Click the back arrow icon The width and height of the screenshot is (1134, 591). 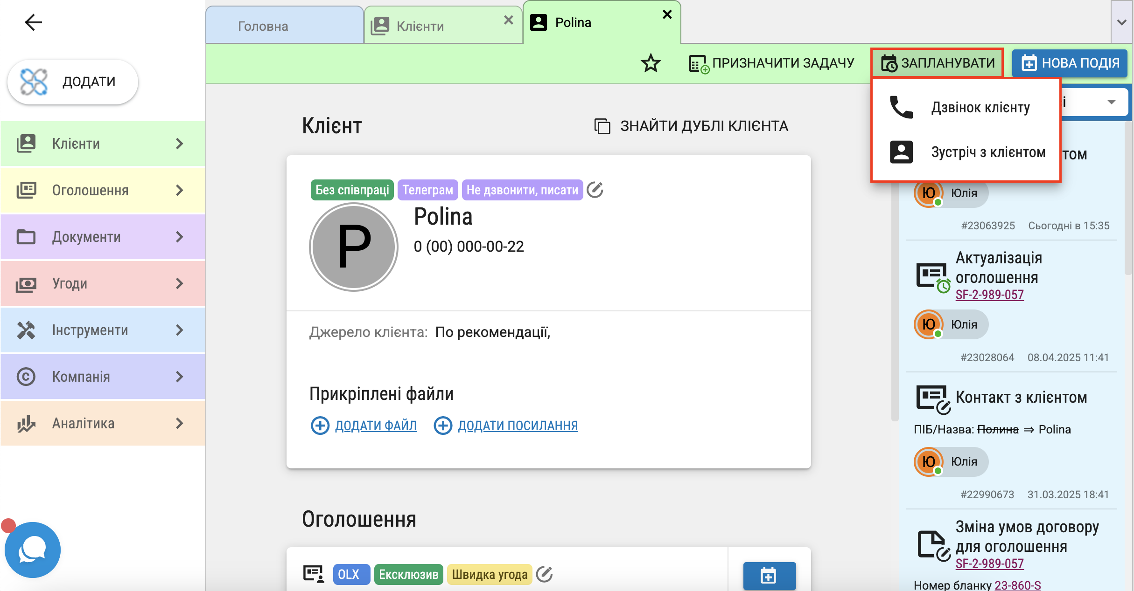pos(33,22)
